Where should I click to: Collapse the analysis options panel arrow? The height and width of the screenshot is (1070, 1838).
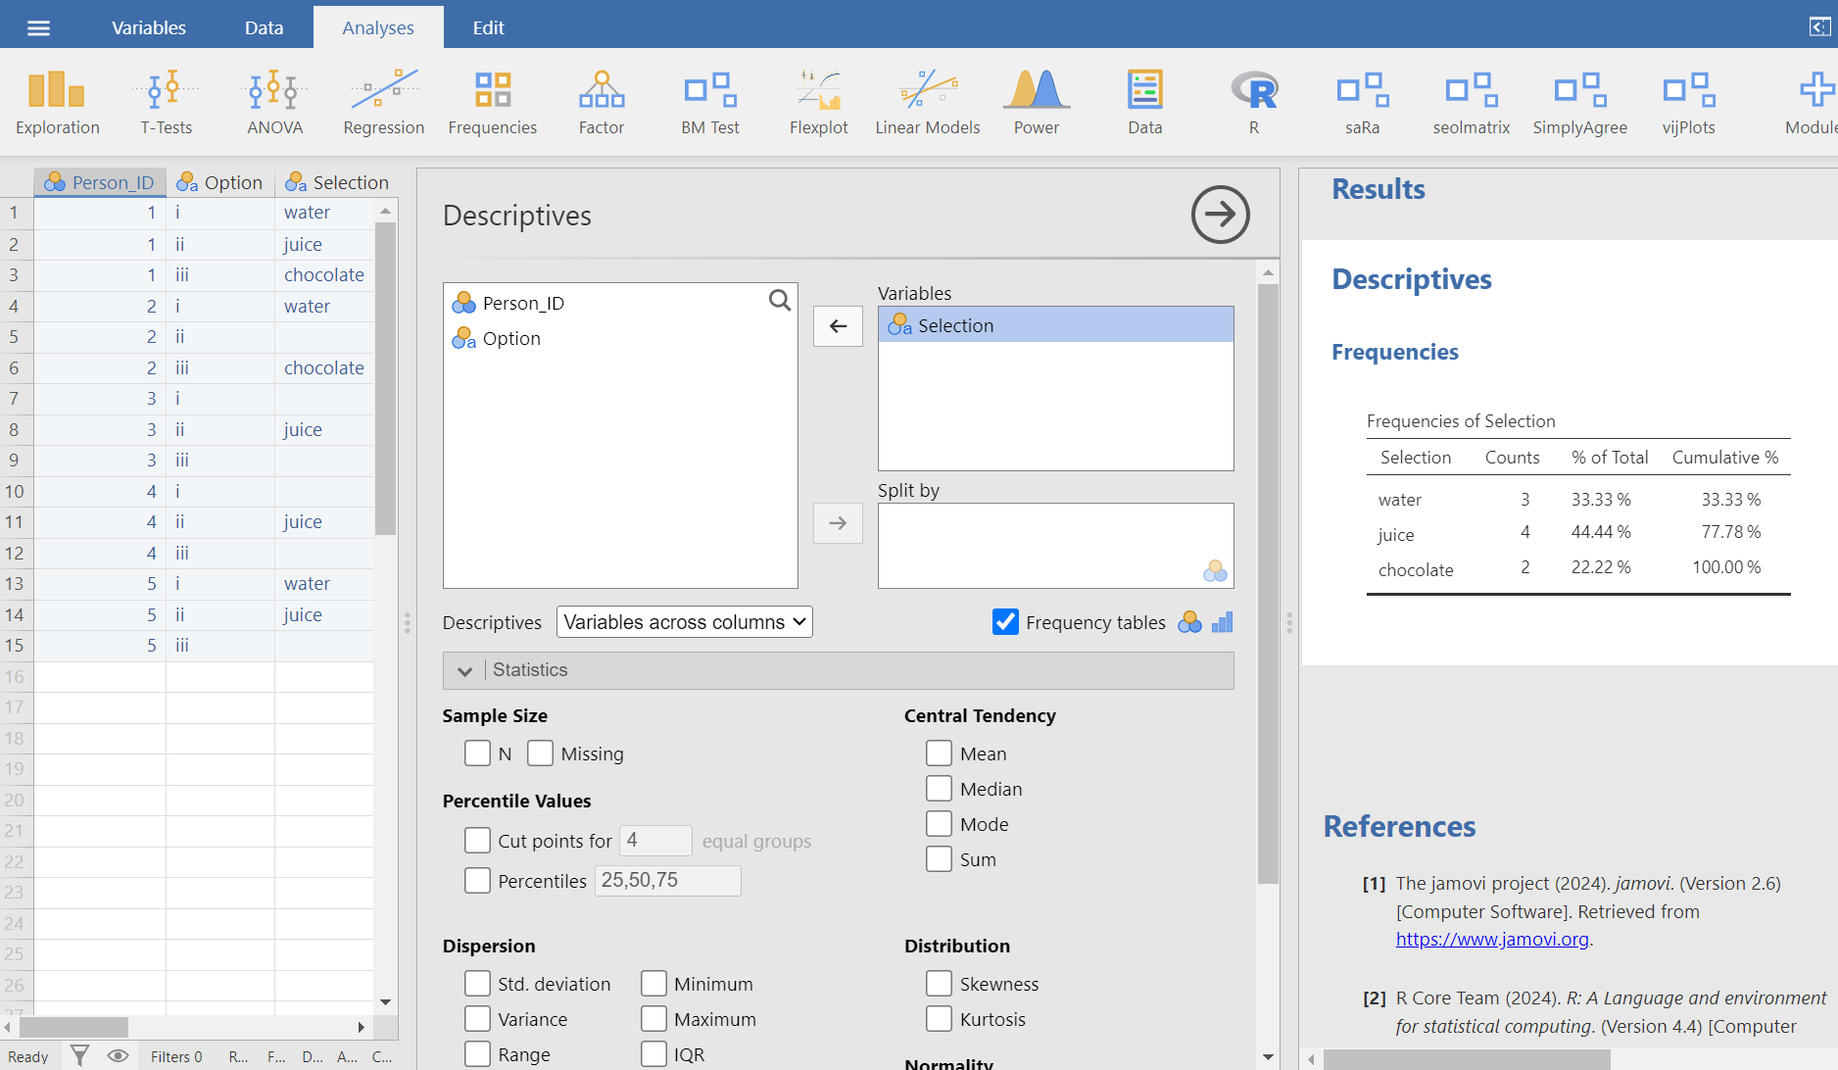(x=1220, y=215)
